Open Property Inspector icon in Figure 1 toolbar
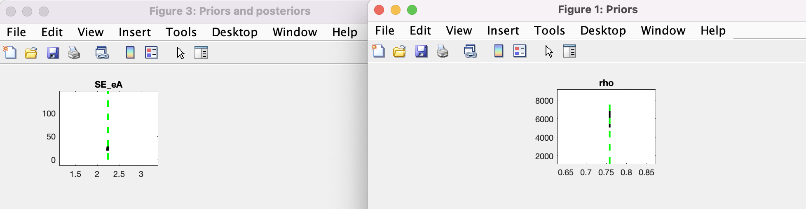 (569, 51)
